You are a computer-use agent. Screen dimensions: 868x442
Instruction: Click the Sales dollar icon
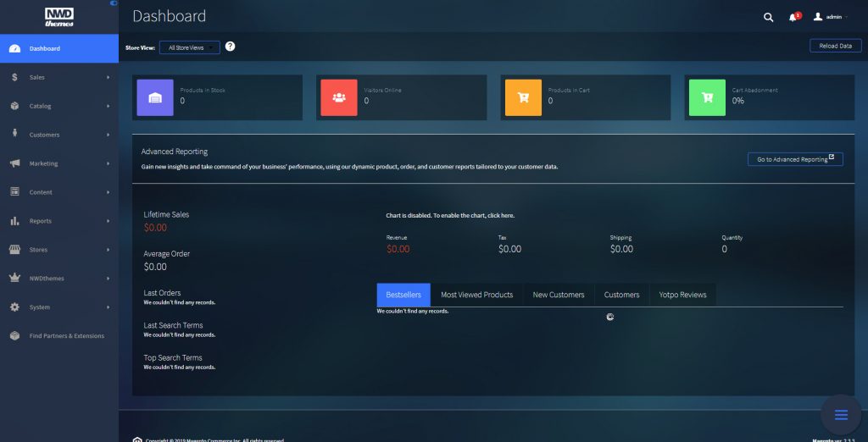(15, 77)
